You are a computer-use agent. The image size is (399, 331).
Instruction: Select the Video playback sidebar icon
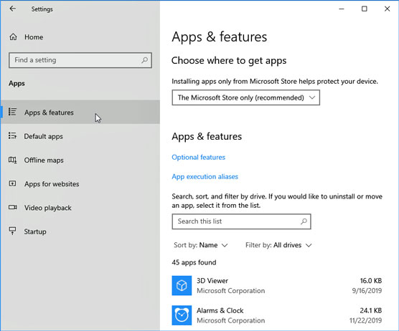[x=13, y=207]
